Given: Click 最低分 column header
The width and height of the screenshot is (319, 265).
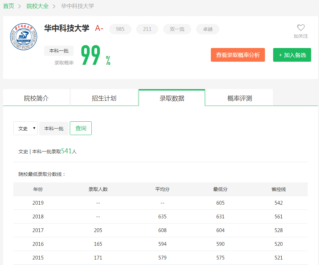Looking at the screenshot, I should pyautogui.click(x=220, y=189).
